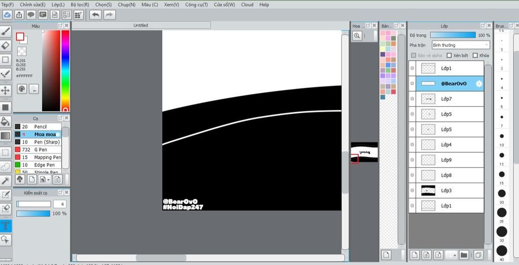This screenshot has height=265, width=519.
Task: Select the Lasso tool
Action: pyautogui.click(x=5, y=166)
